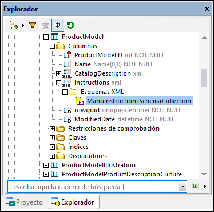The height and width of the screenshot is (212, 214).
Task: Open the search field history dropdown
Action: click(183, 187)
